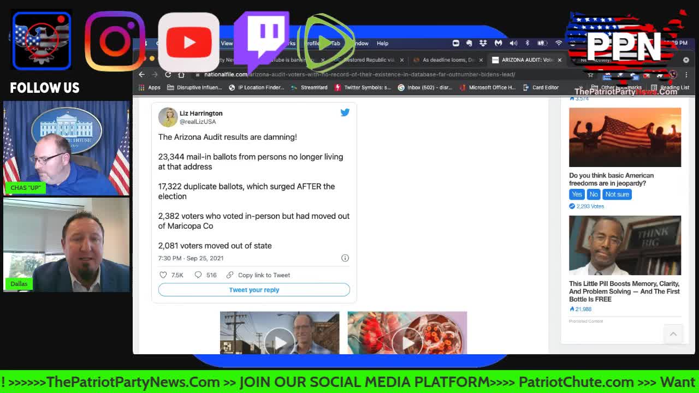
Task: Go to the browser home icon
Action: point(181,74)
